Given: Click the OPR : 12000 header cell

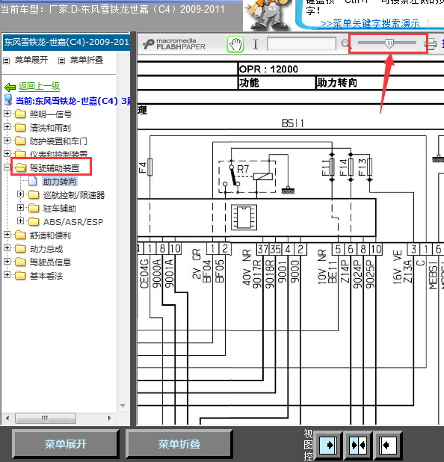Looking at the screenshot, I should coord(268,70).
